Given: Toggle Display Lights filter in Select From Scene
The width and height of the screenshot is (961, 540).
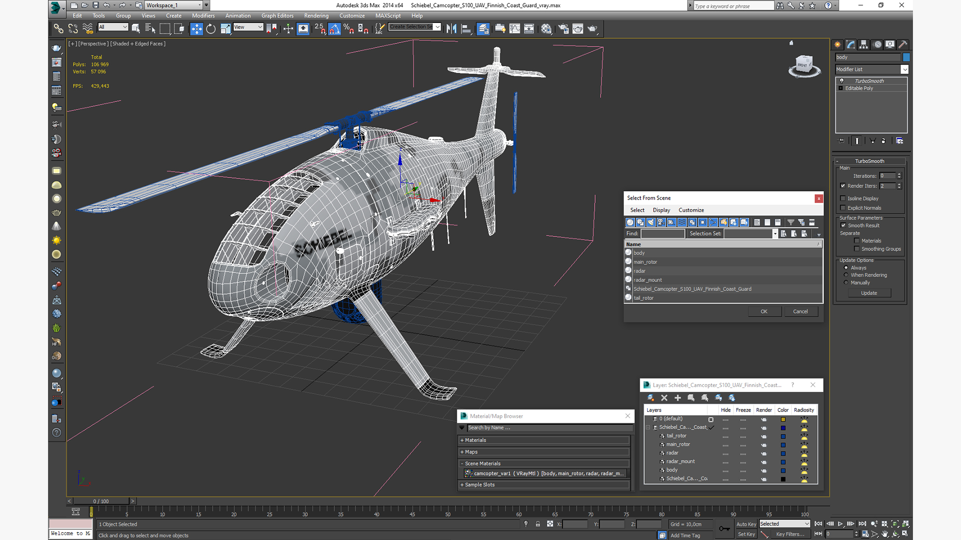Looking at the screenshot, I should point(651,222).
